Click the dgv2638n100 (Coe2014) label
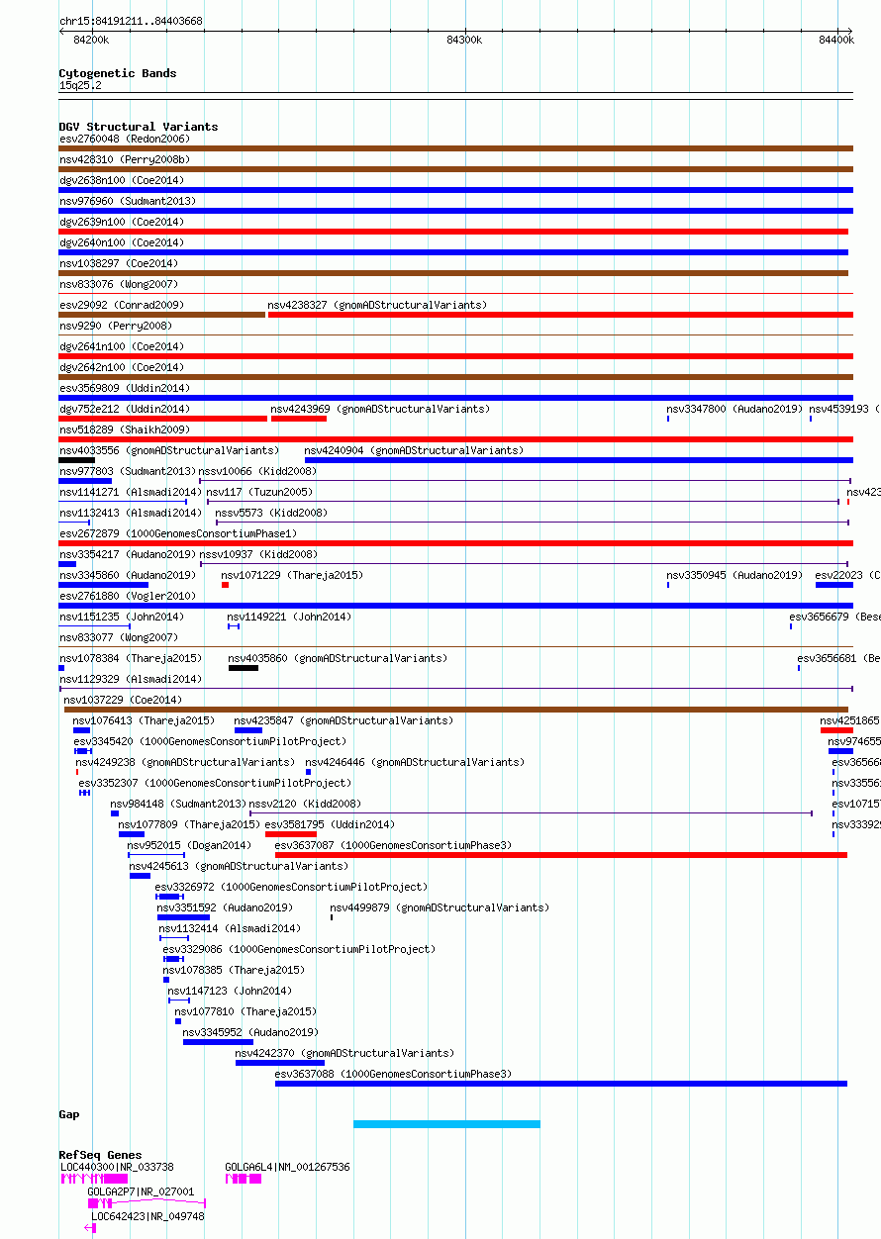 coord(122,180)
